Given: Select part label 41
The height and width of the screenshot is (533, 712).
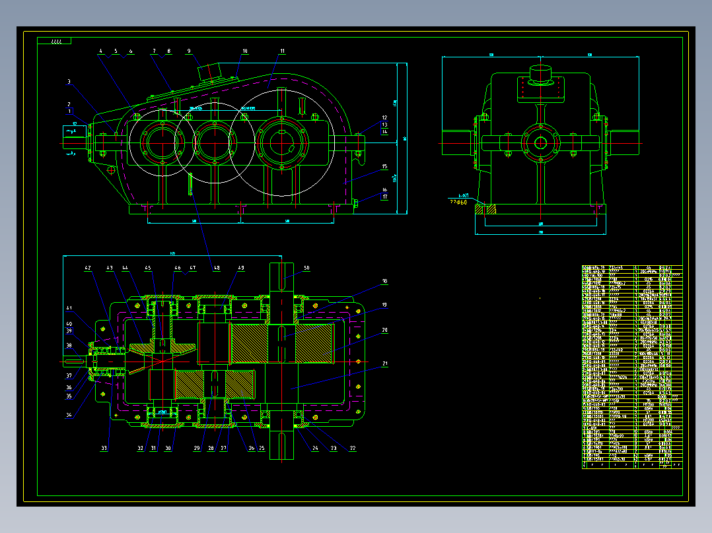Looking at the screenshot, I should [x=69, y=308].
